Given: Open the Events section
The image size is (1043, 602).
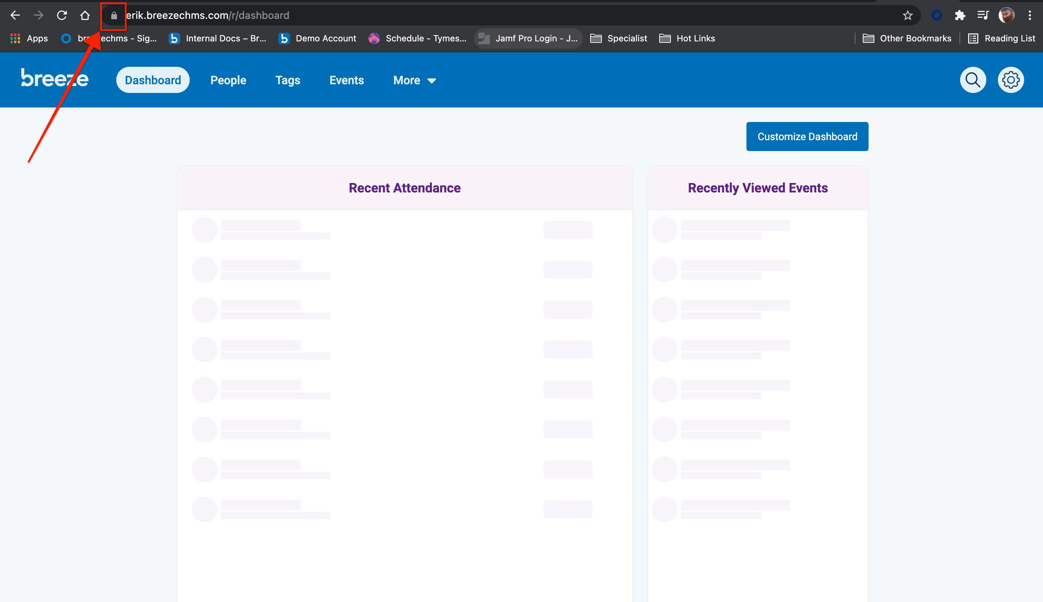Looking at the screenshot, I should click(x=346, y=80).
